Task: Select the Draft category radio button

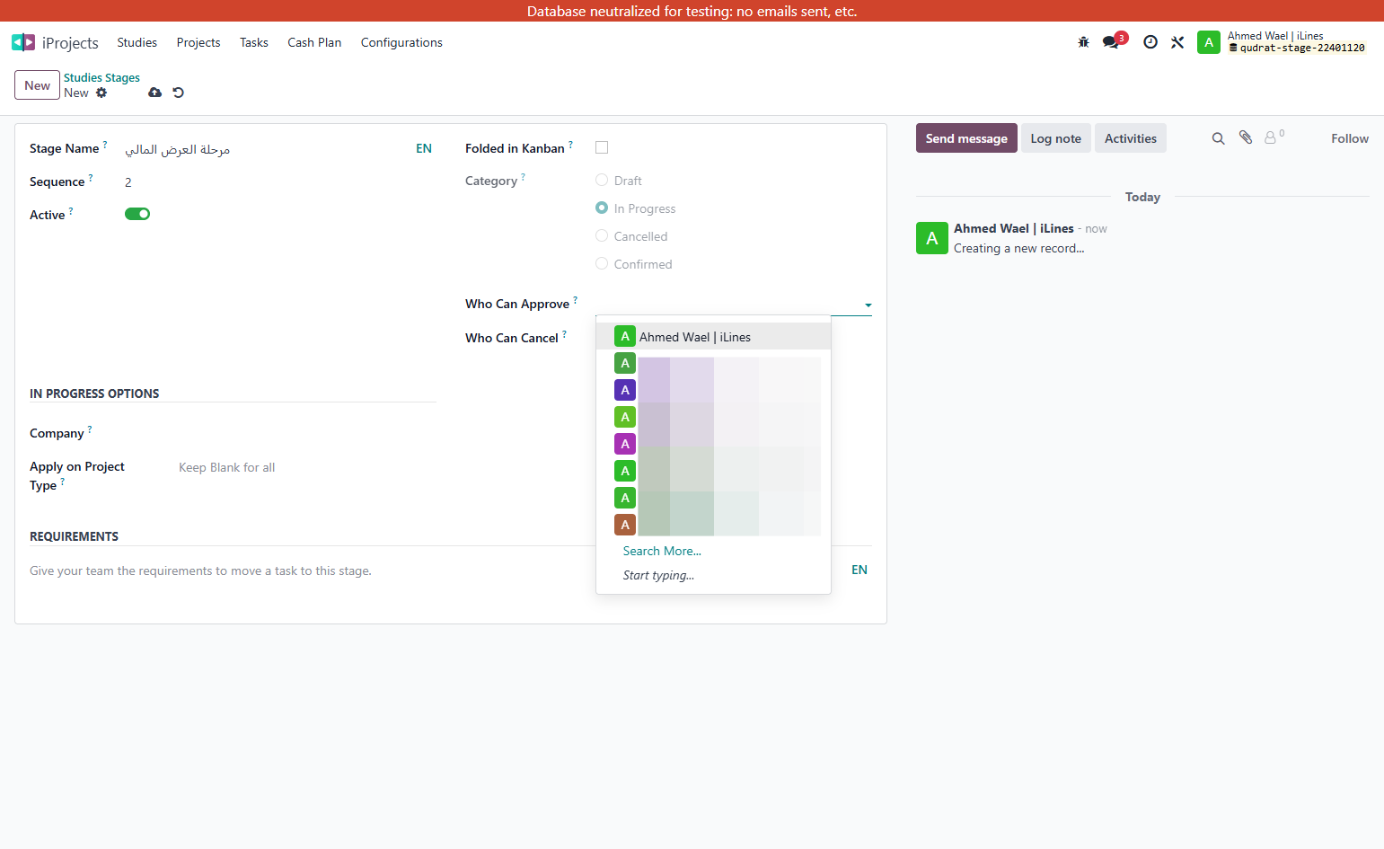Action: point(602,180)
